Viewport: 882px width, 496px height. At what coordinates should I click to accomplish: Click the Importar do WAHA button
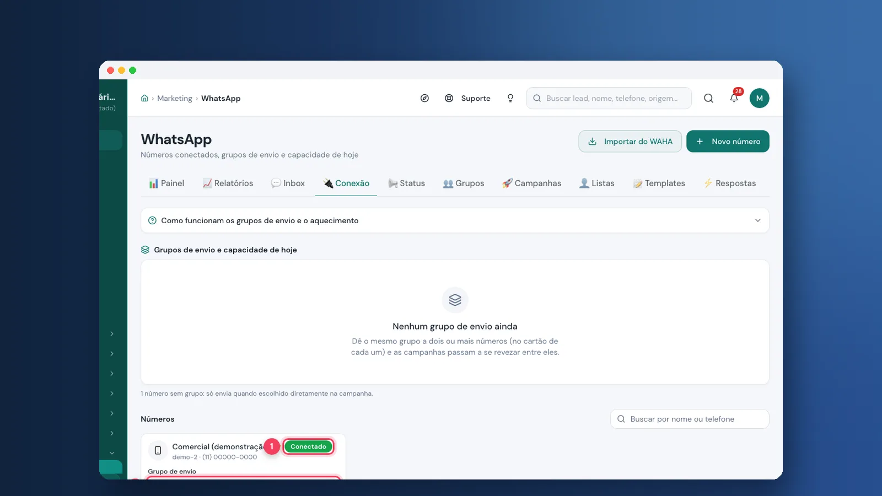point(630,142)
